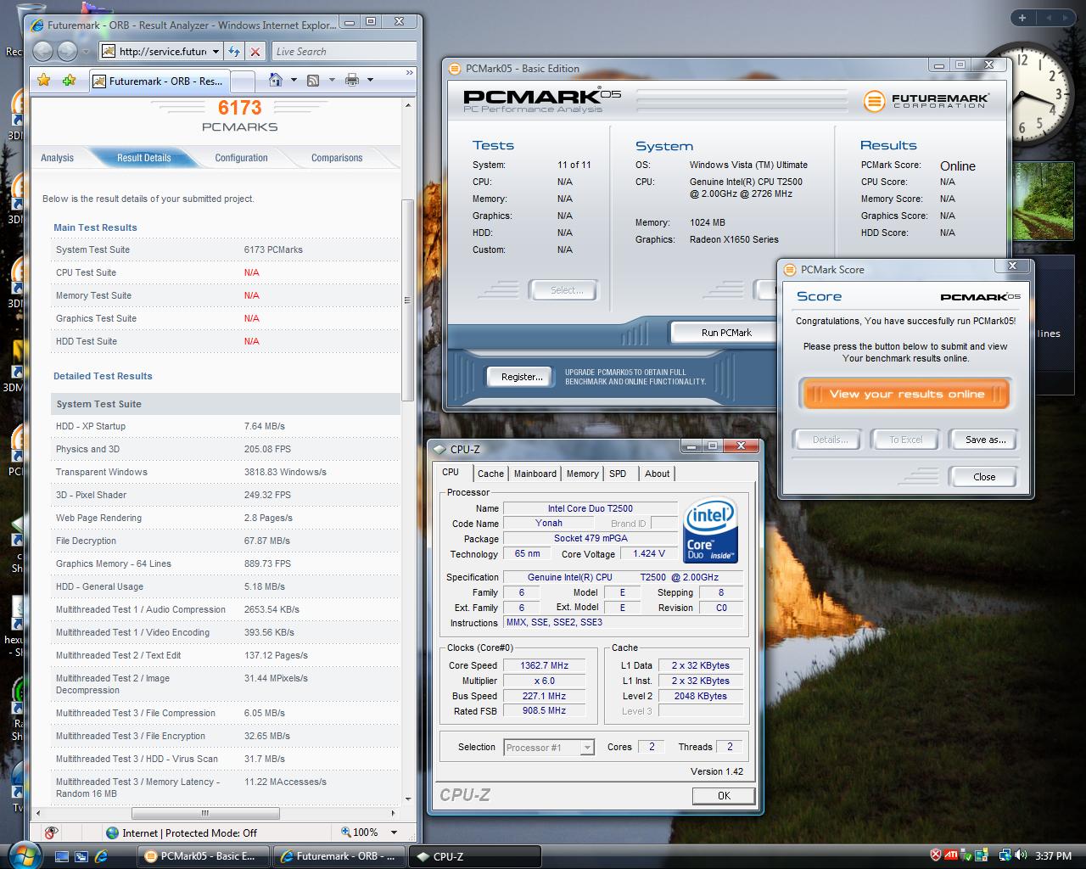This screenshot has width=1086, height=869.
Task: Click Save as... in PCMark Score dialog
Action: pos(984,440)
